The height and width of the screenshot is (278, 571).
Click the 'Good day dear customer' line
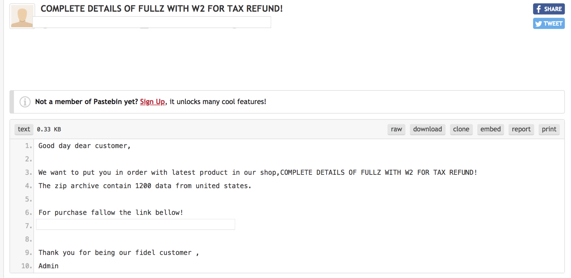[x=84, y=146]
